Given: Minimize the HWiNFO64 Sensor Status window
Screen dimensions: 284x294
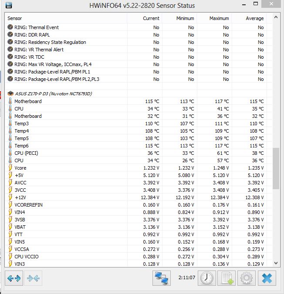Looking at the screenshot, I should tap(244, 4).
